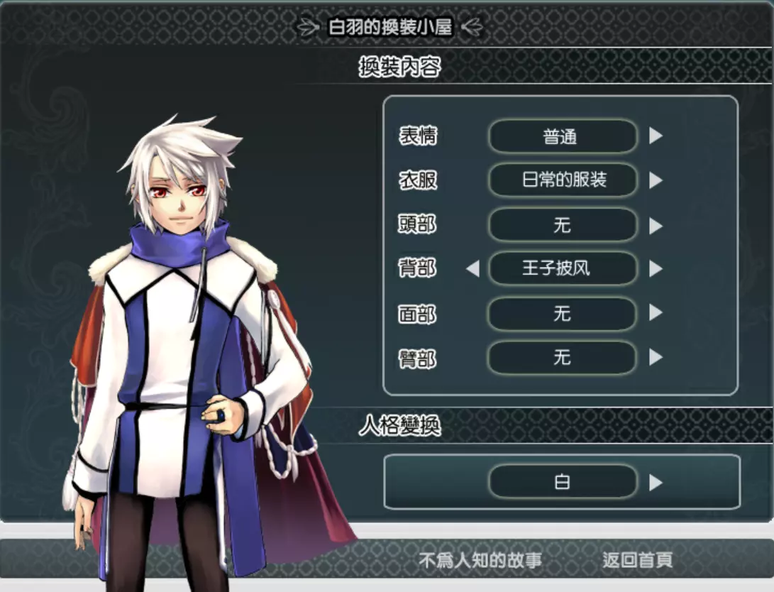Click next arrow beside 面部 option
The height and width of the screenshot is (592, 774).
pos(656,312)
